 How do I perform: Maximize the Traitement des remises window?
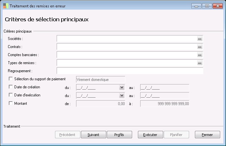tap(207, 6)
